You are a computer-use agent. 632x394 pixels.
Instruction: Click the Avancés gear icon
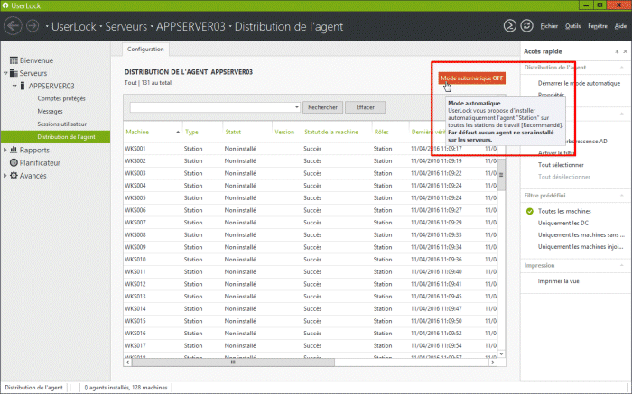click(14, 176)
